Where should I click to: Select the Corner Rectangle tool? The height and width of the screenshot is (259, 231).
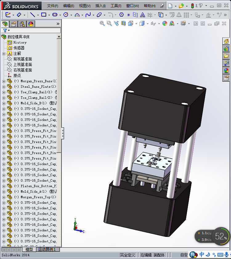click(44, 15)
